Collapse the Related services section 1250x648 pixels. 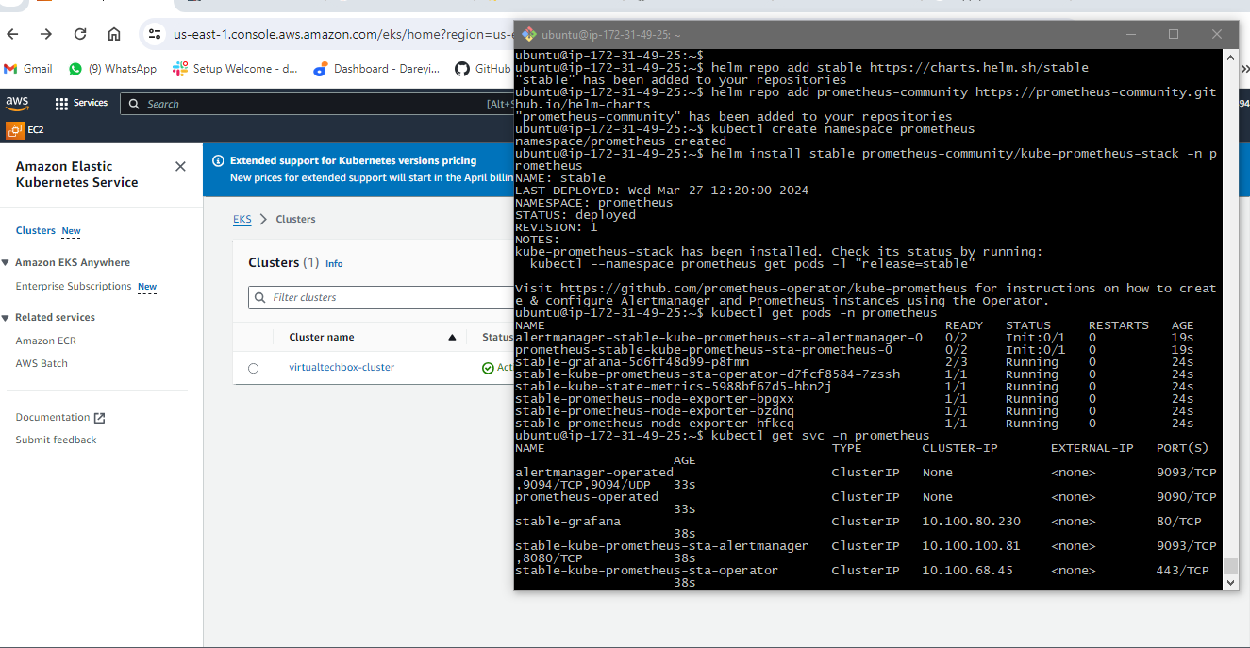7,317
